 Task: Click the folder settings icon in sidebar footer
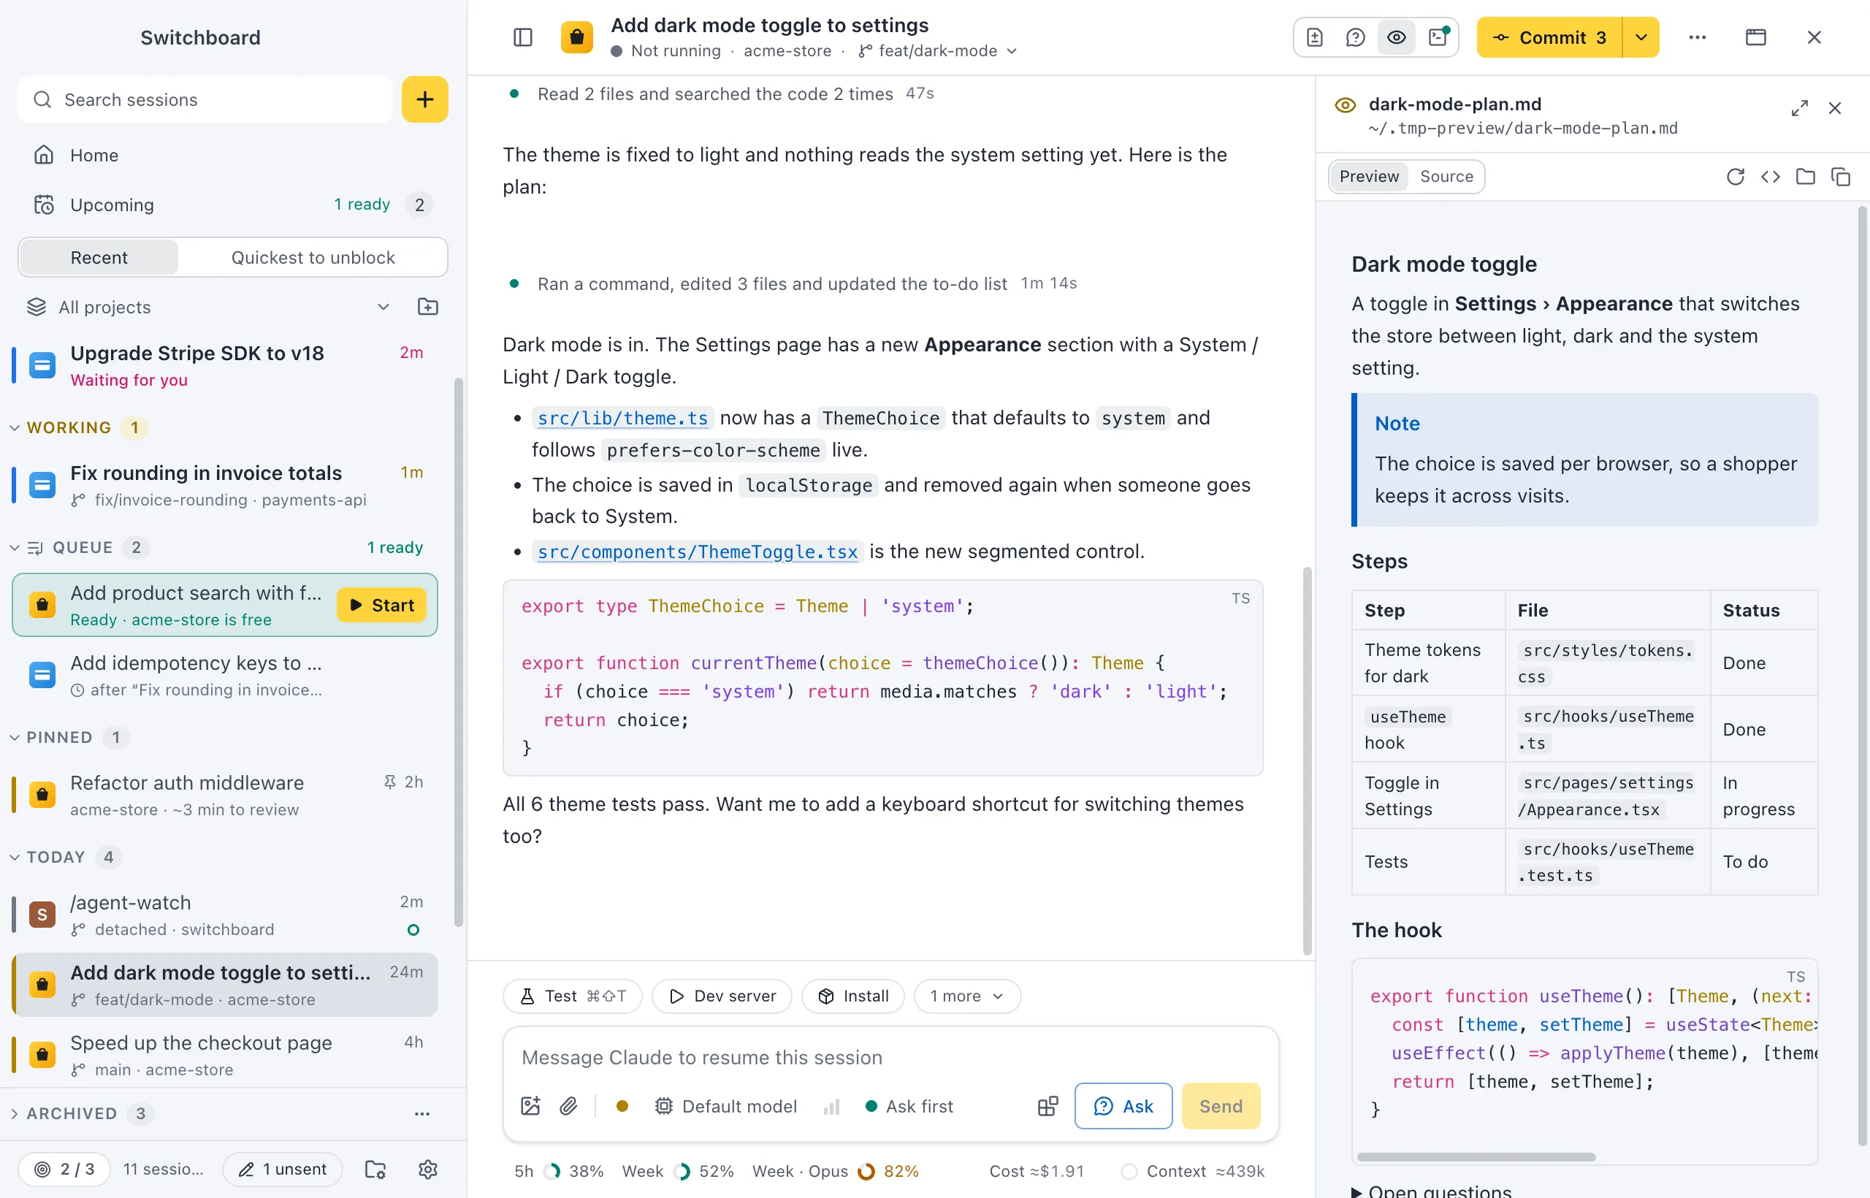[375, 1170]
